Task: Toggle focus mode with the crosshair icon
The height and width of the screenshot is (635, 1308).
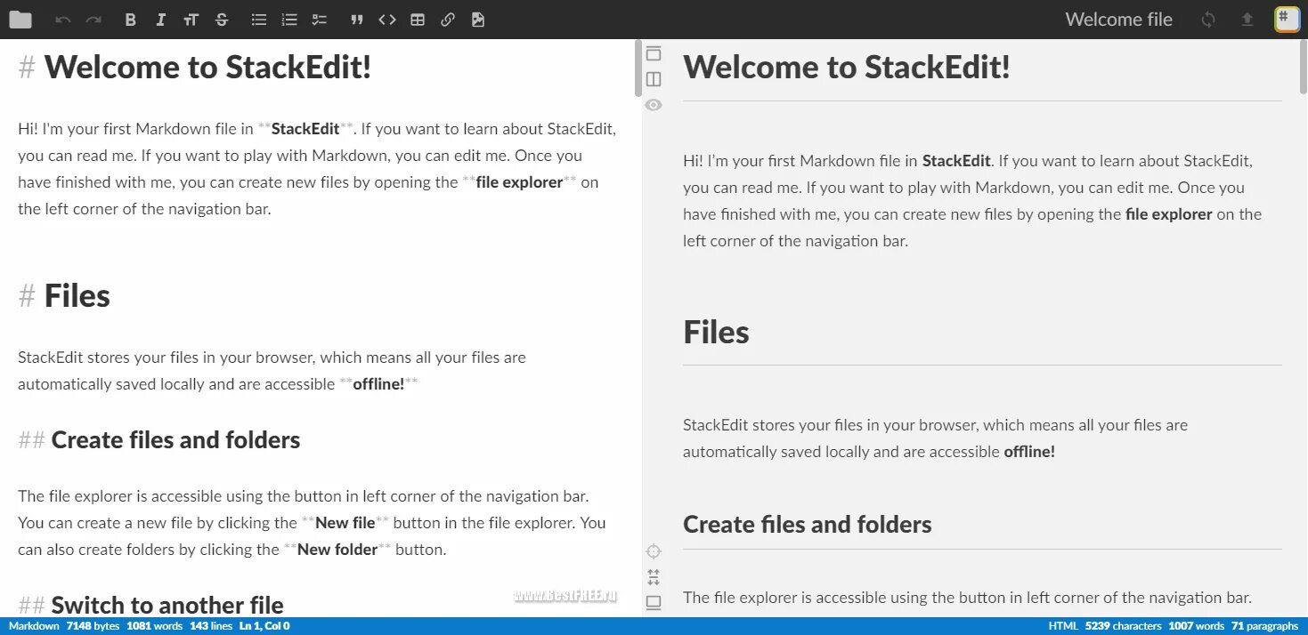Action: 654,551
